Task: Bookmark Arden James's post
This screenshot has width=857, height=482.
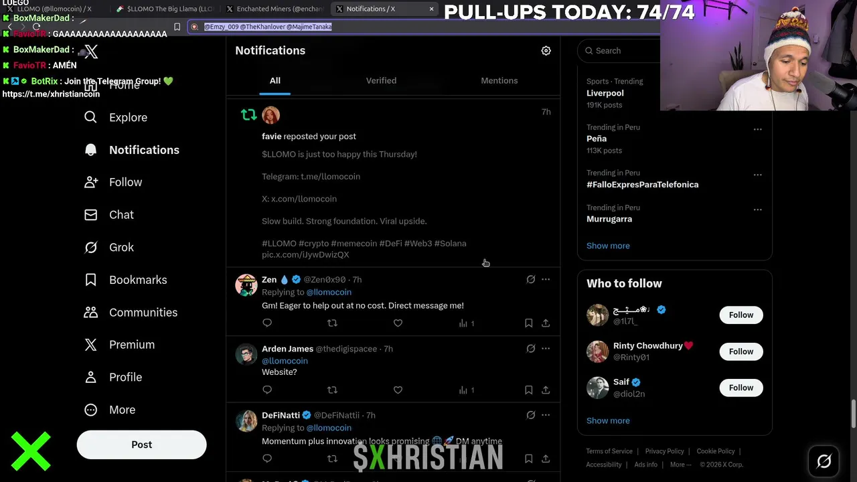Action: point(528,390)
